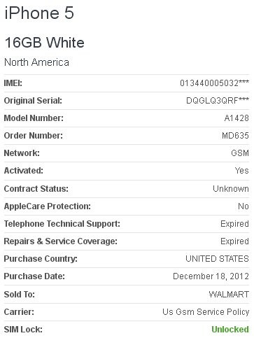Click the IMEI label
254x338 pixels.
tap(13, 83)
